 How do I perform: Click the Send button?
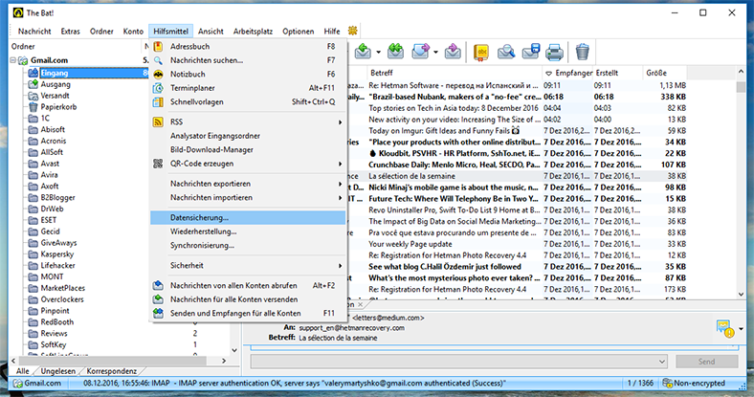coord(707,362)
